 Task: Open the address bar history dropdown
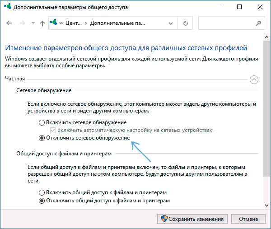point(171,23)
